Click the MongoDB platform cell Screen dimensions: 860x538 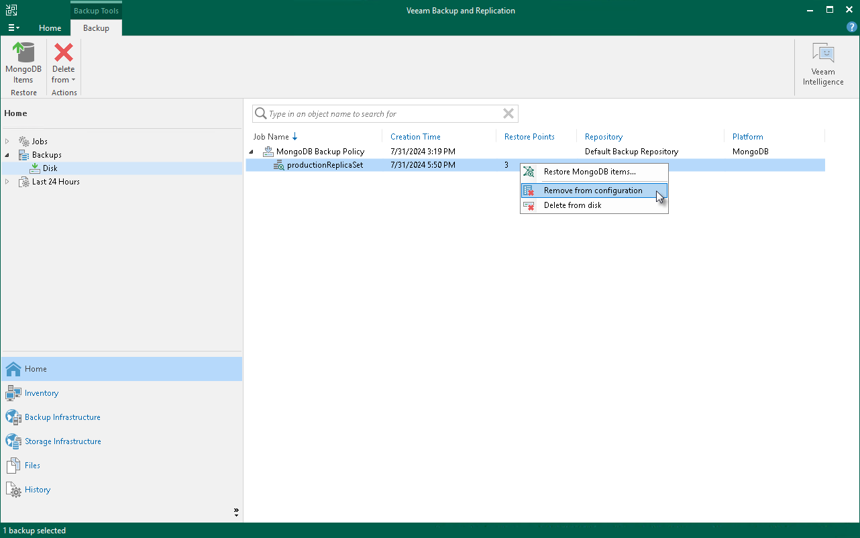click(x=749, y=152)
